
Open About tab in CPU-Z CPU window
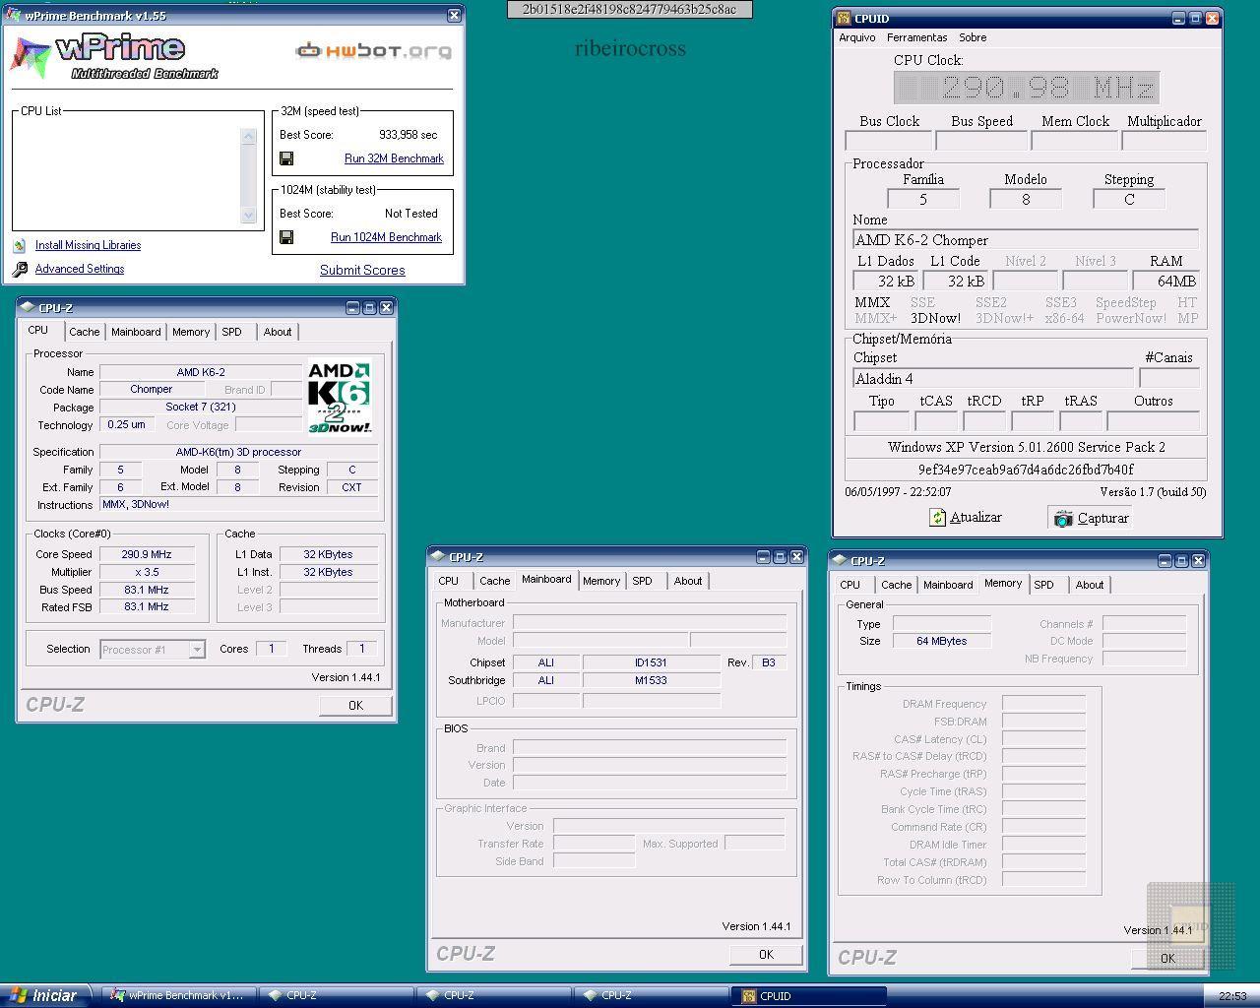point(278,332)
